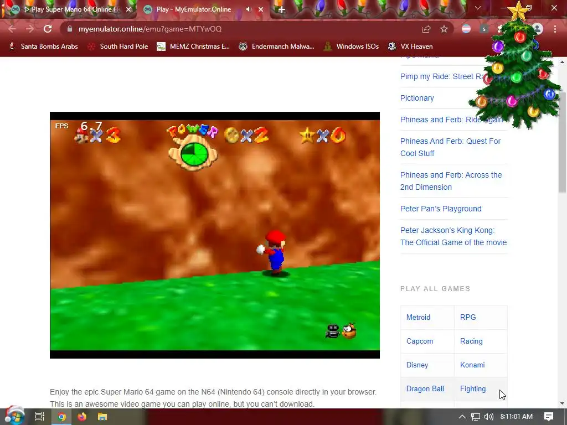
Task: Open a new browser tab
Action: [282, 10]
